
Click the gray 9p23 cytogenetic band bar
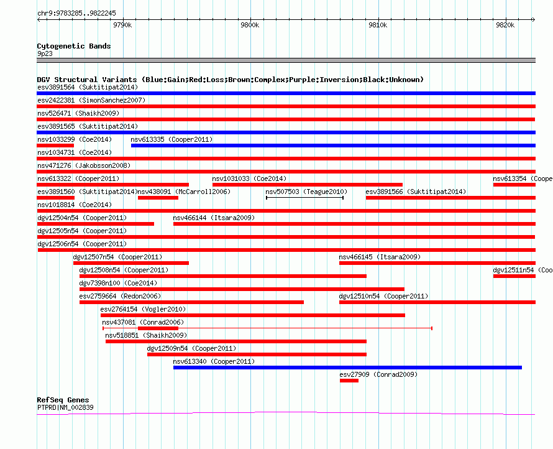tap(286, 60)
